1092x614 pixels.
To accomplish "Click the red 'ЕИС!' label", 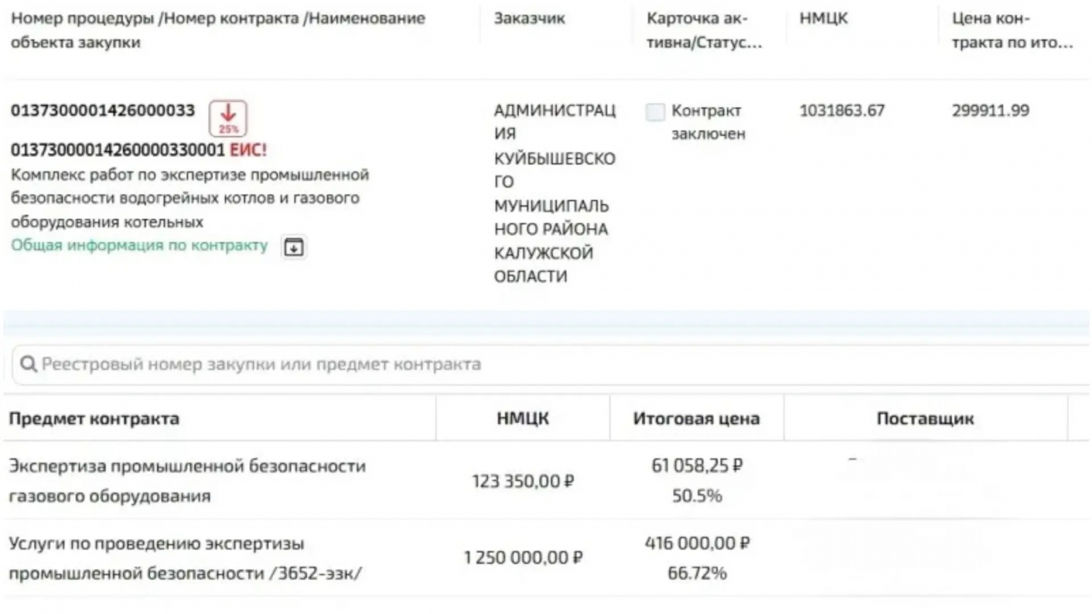I will tap(248, 150).
